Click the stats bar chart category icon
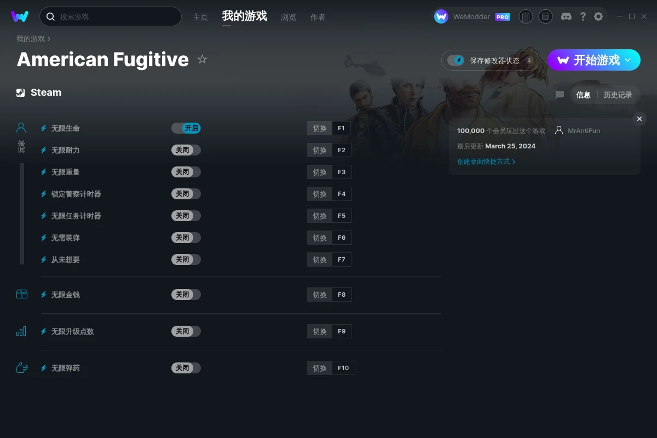The height and width of the screenshot is (438, 657). [x=21, y=331]
